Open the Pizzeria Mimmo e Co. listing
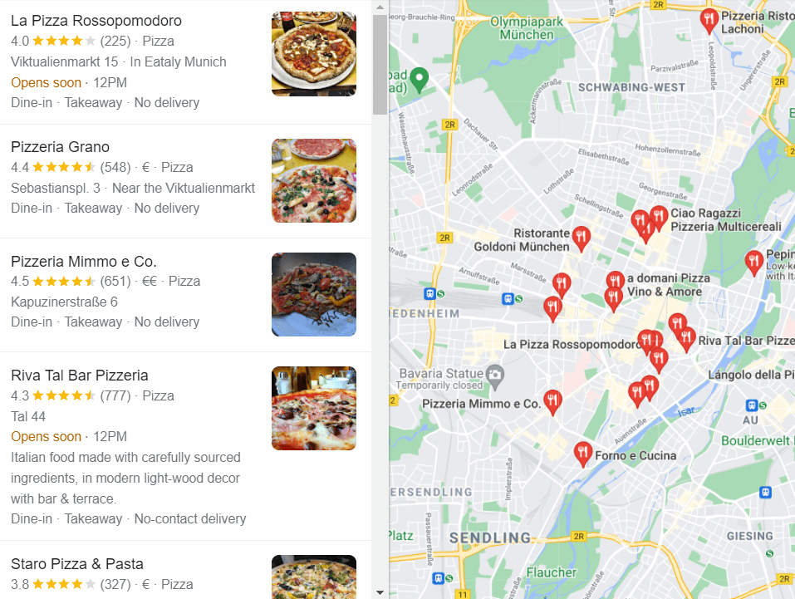The height and width of the screenshot is (599, 795). click(185, 295)
